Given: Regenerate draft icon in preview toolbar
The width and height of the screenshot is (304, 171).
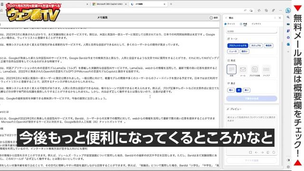Looking at the screenshot, I should pyautogui.click(x=274, y=152).
